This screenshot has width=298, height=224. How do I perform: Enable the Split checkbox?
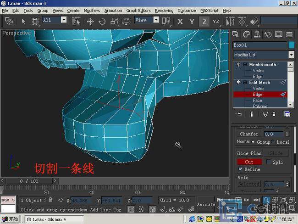(268, 162)
